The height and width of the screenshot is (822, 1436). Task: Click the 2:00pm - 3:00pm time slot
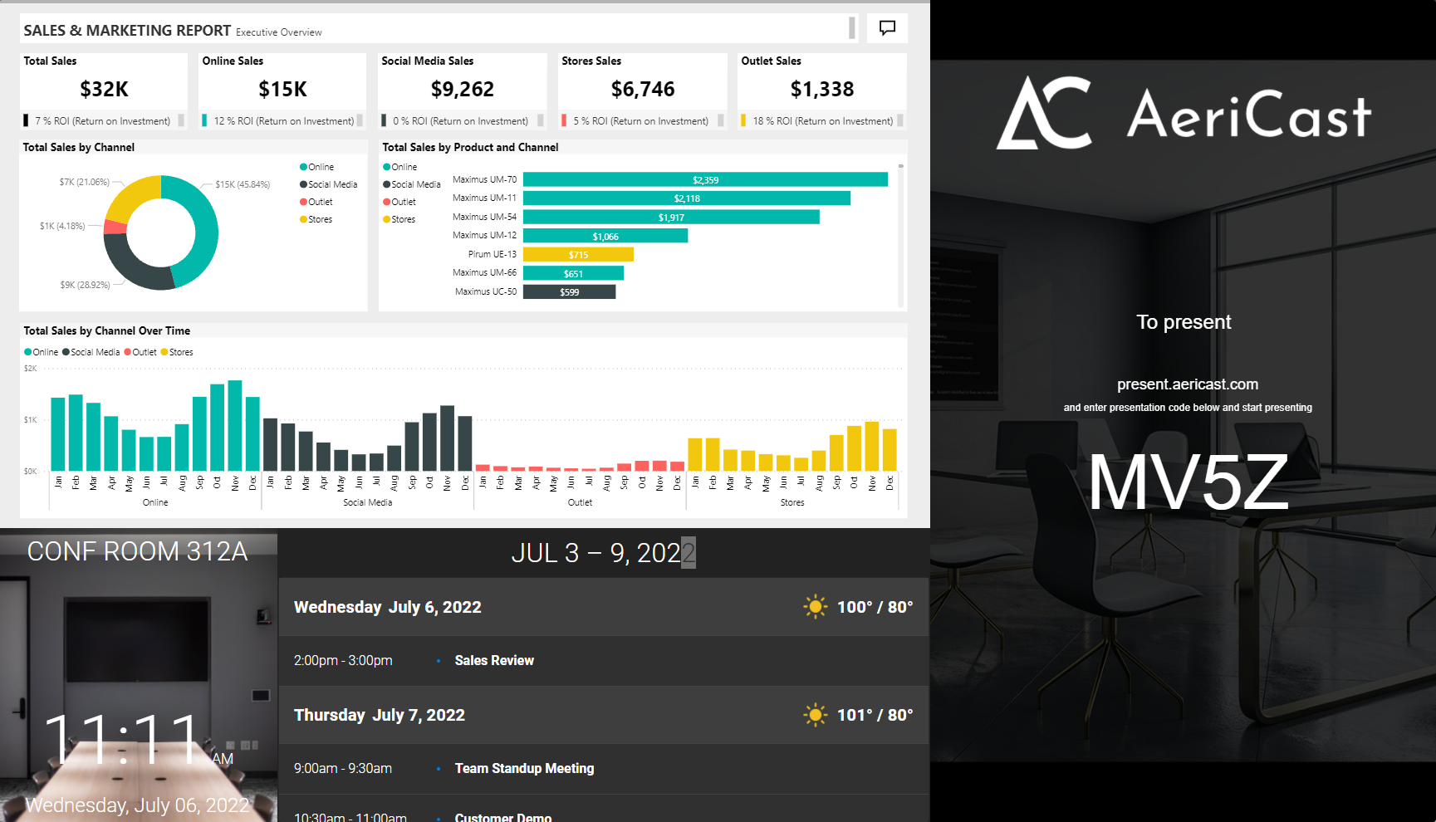coord(343,660)
